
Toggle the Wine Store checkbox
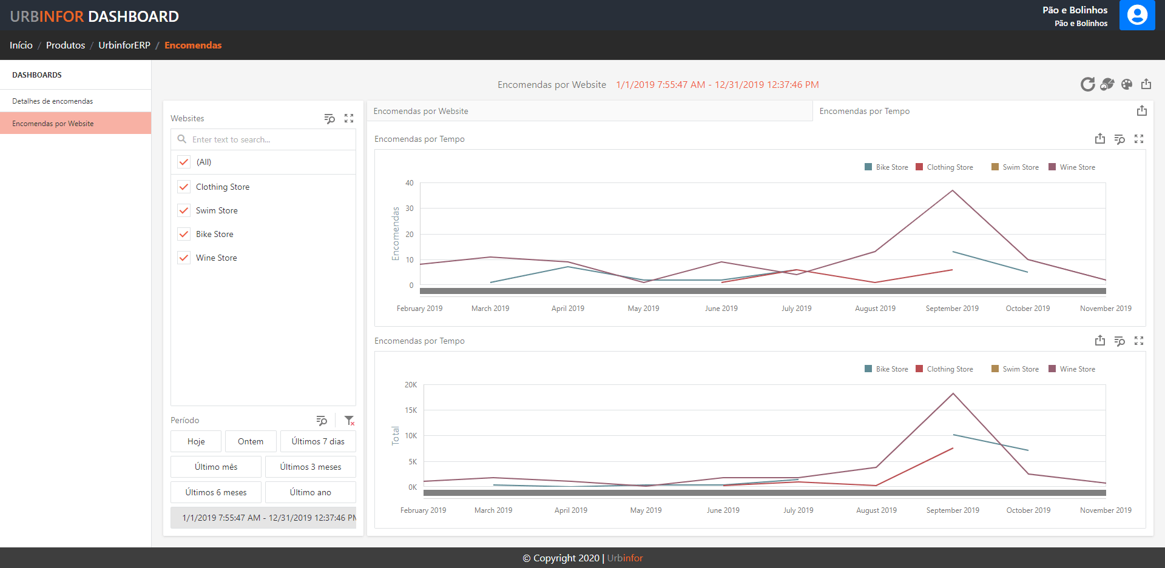tap(184, 258)
